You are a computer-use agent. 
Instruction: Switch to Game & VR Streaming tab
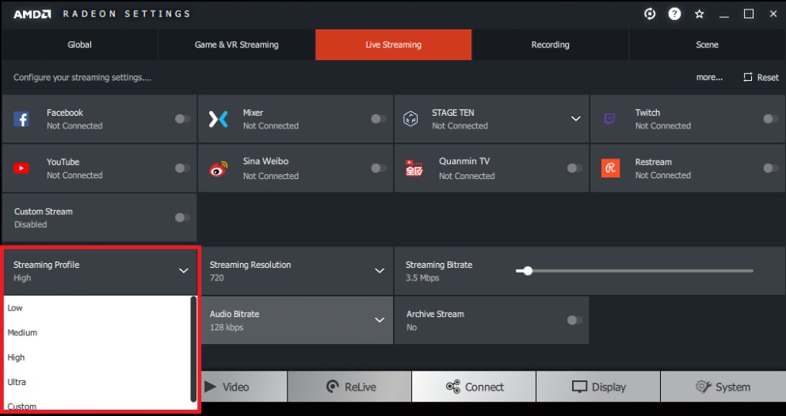[x=237, y=44]
